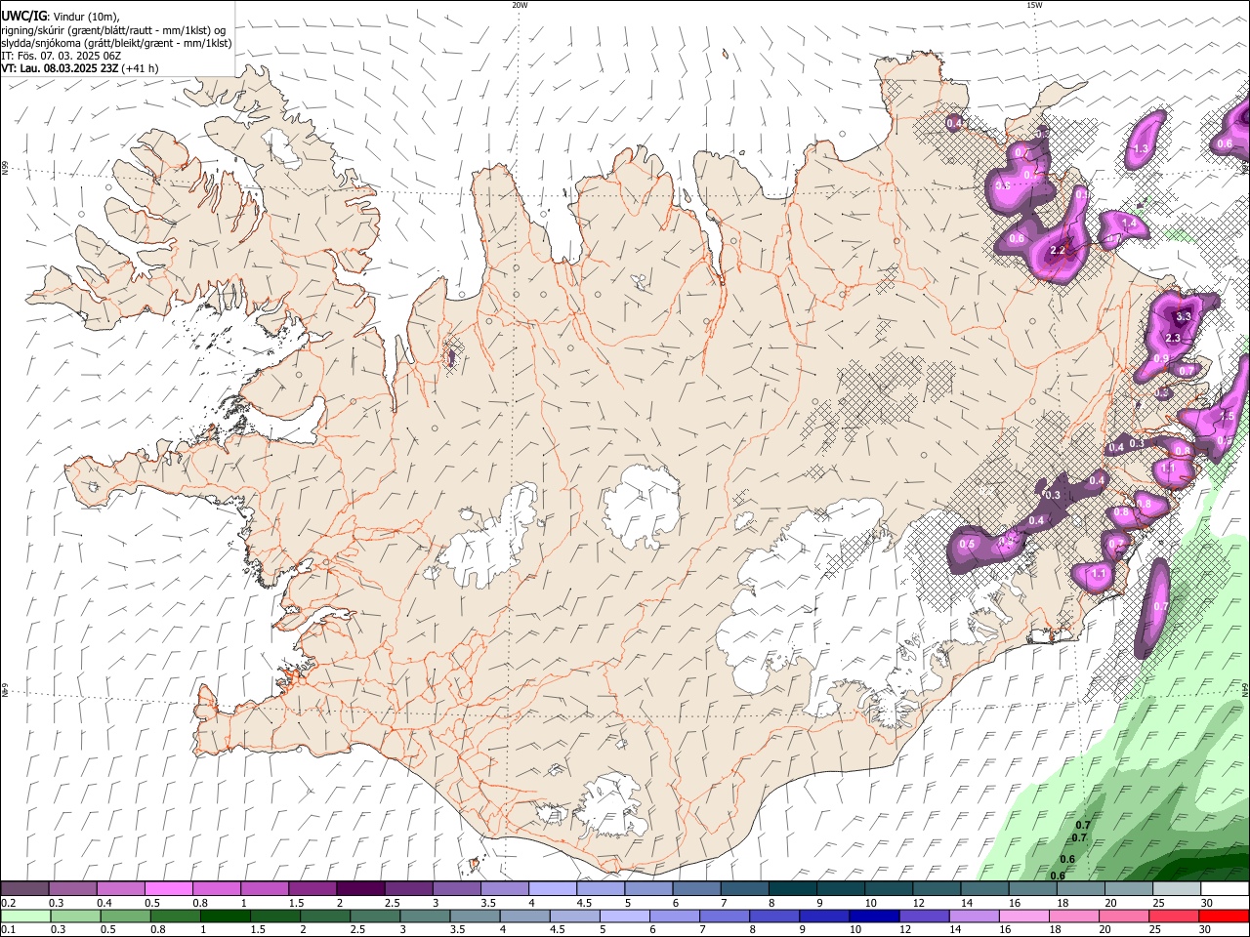Select the 3.3 snowfall value on the map
This screenshot has width=1250, height=937.
click(x=1184, y=316)
